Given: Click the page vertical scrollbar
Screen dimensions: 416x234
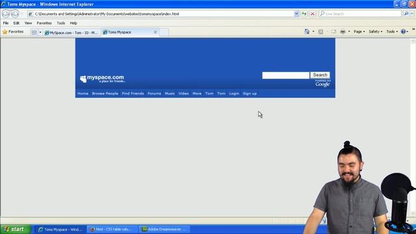Looking at the screenshot, I should [413, 127].
